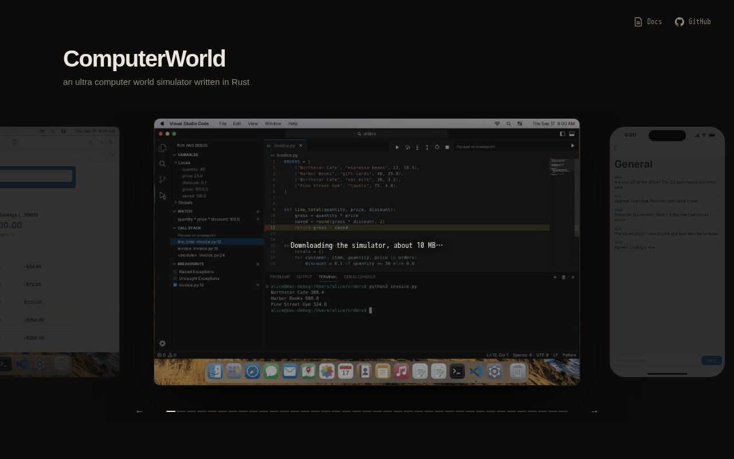Image resolution: width=734 pixels, height=459 pixels.
Task: Restart the debug session
Action: coord(437,147)
